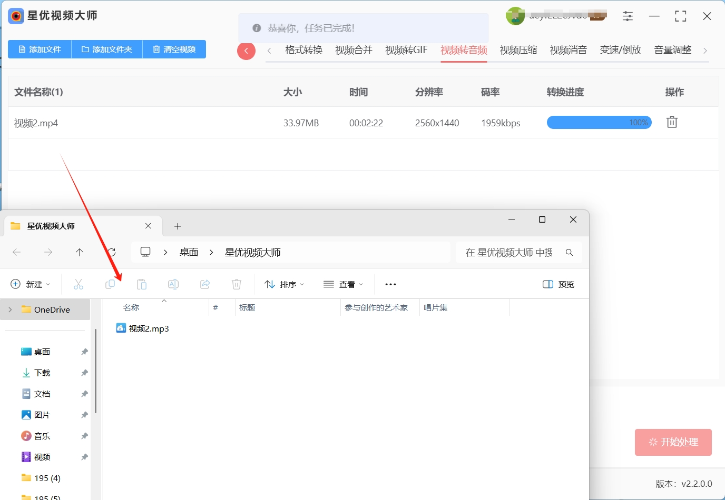Expand chevron before 星优视频大师 in breadcrumb
The width and height of the screenshot is (725, 500).
(211, 253)
